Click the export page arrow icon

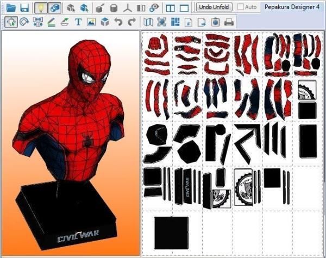click(202, 22)
